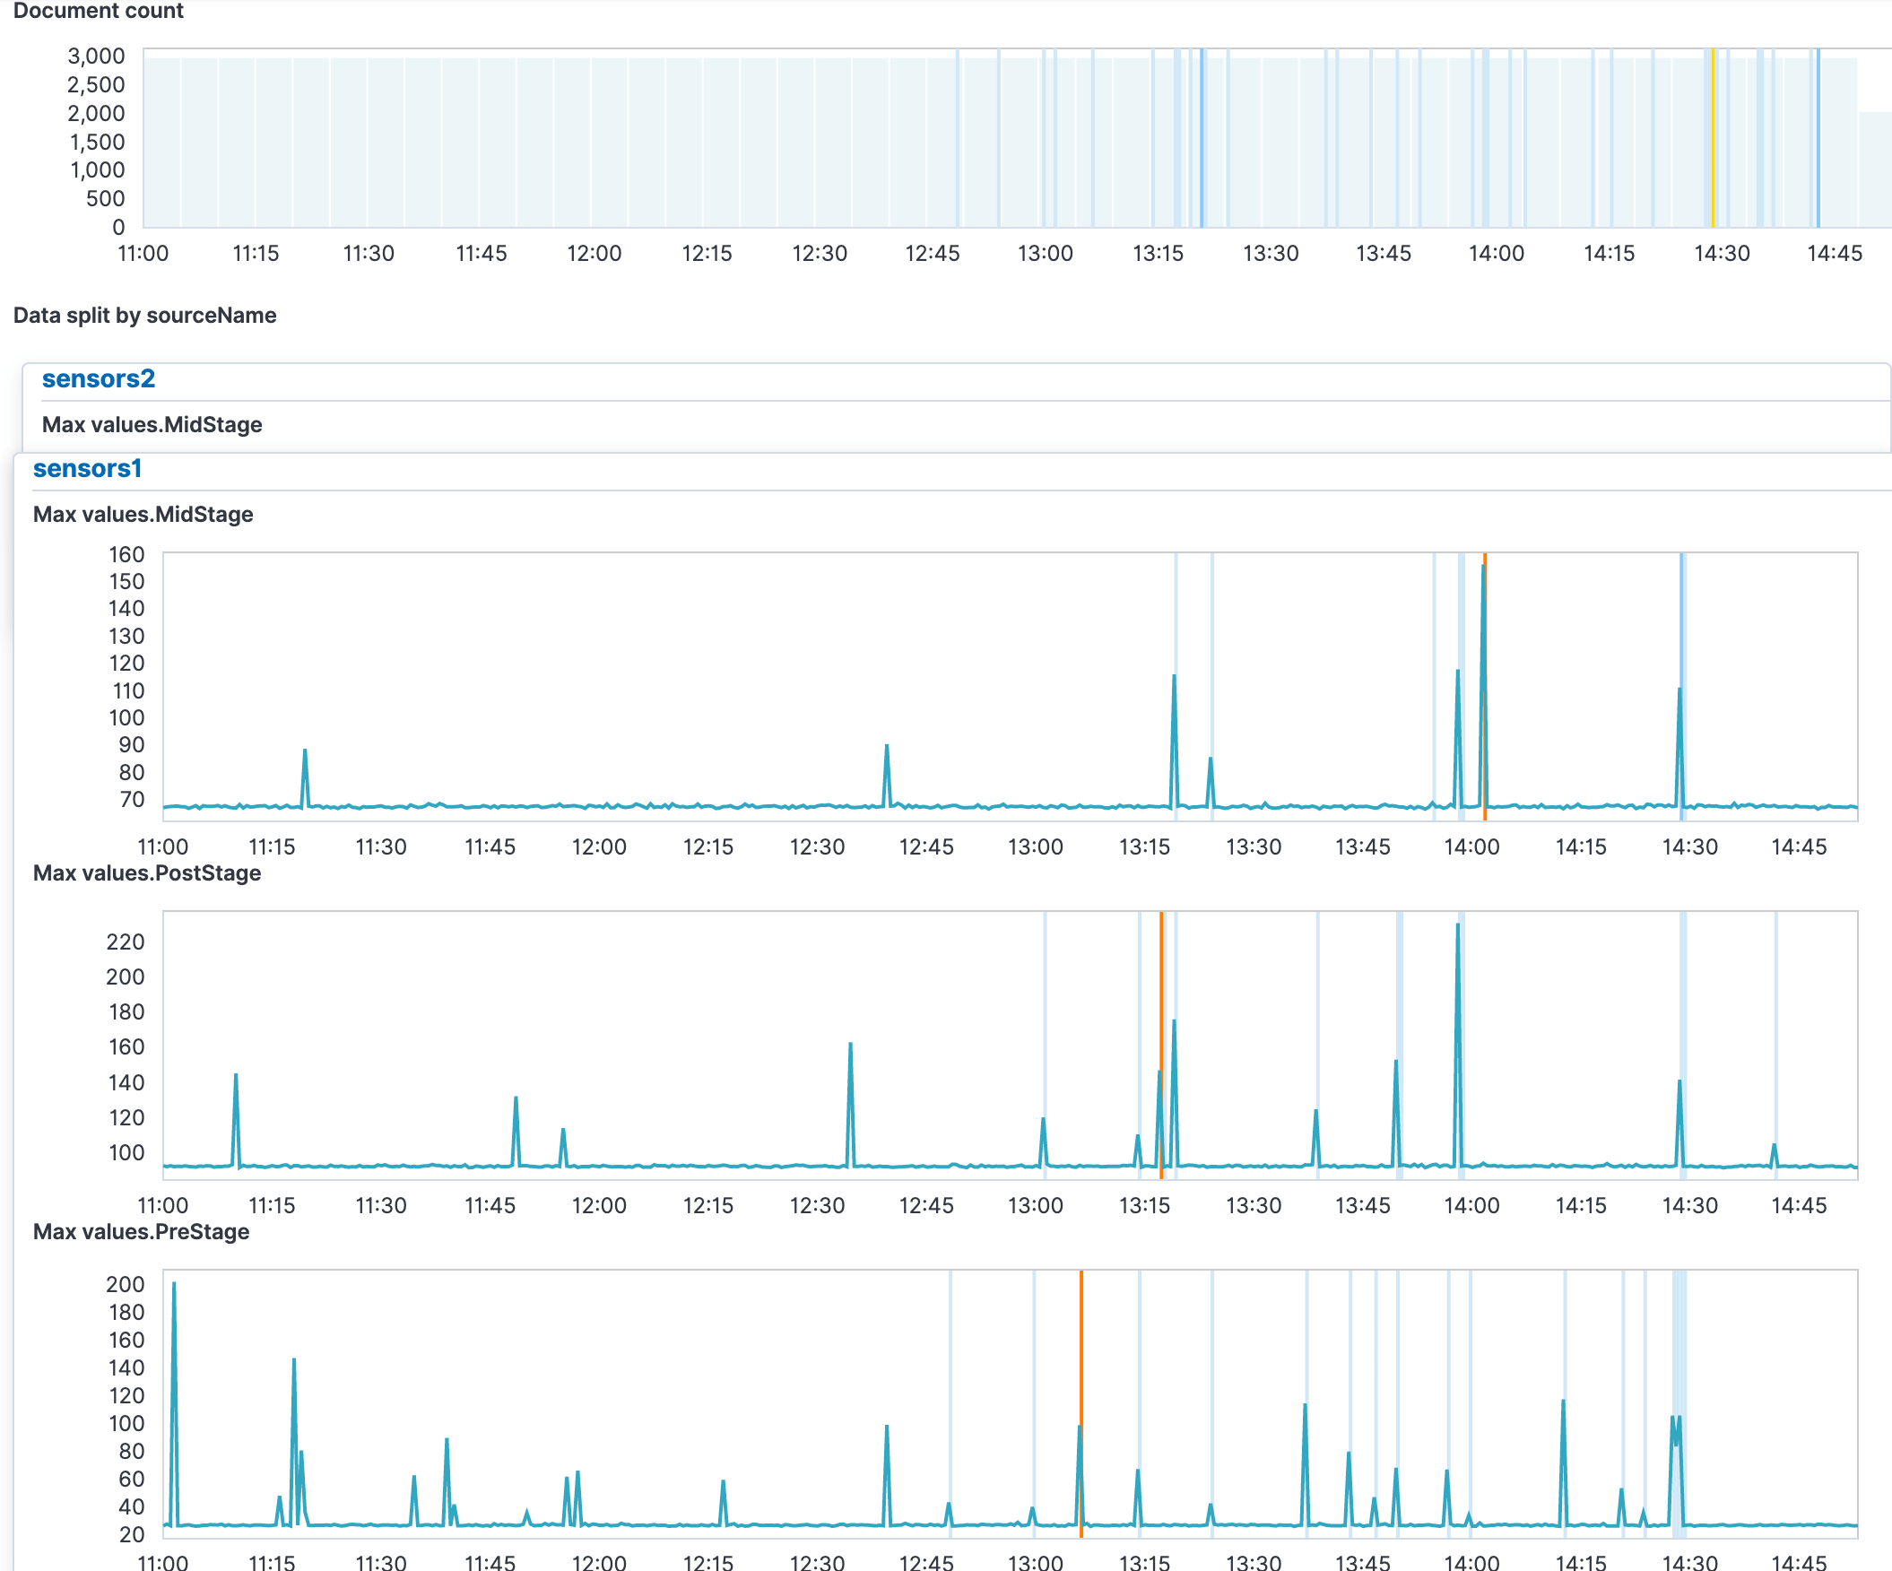Open the sensors2 source panel heading
This screenshot has width=1892, height=1571.
(x=99, y=379)
